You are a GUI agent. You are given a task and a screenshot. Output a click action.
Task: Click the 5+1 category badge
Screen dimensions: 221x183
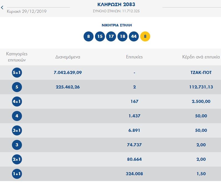click(x=17, y=73)
